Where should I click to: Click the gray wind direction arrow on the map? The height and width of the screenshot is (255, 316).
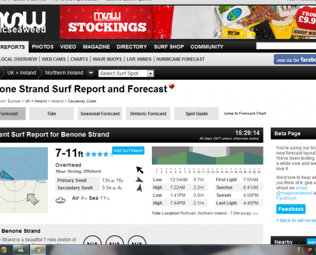pyautogui.click(x=32, y=199)
